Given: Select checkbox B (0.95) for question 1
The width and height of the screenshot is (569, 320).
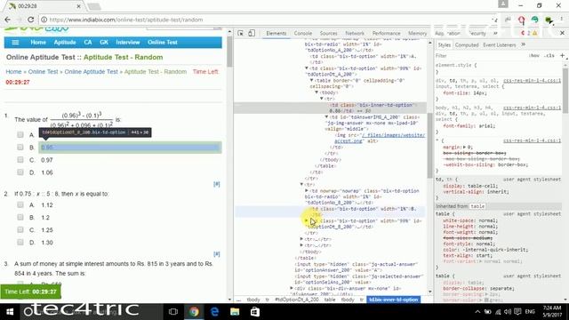Looking at the screenshot, I should pos(20,148).
